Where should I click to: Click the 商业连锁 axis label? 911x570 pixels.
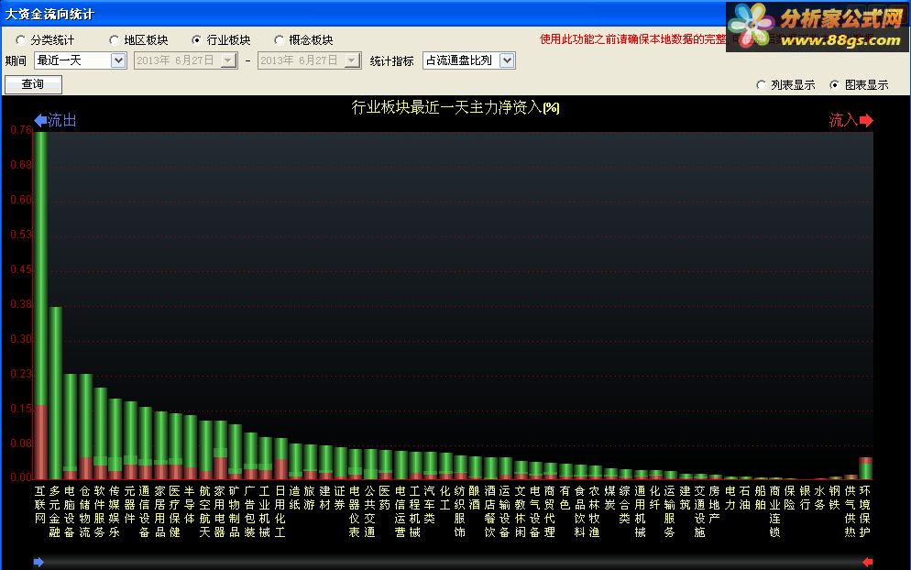click(x=775, y=512)
